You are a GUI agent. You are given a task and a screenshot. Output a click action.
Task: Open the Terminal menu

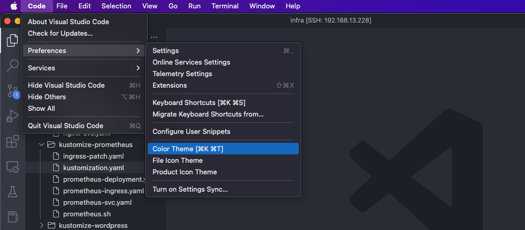(x=225, y=6)
